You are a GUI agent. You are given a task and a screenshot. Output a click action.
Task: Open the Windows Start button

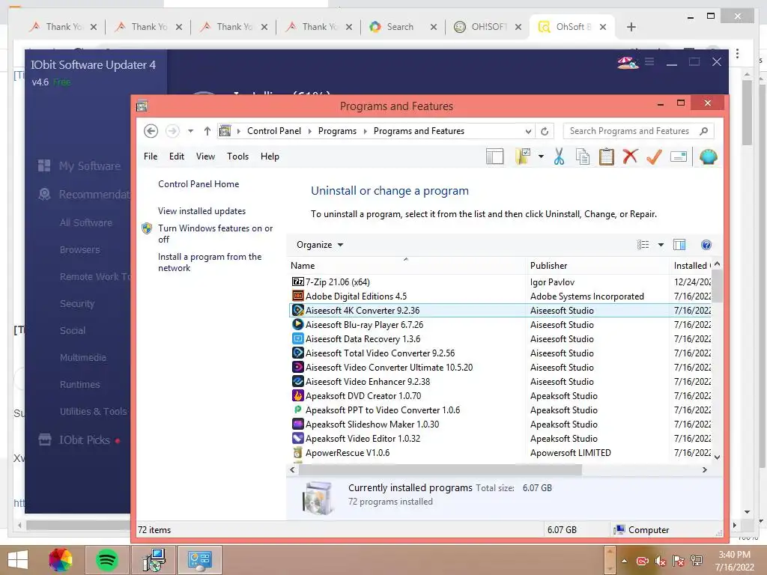[19, 560]
